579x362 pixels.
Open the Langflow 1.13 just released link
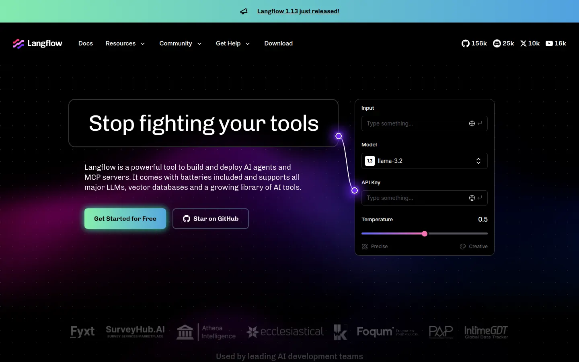[298, 11]
